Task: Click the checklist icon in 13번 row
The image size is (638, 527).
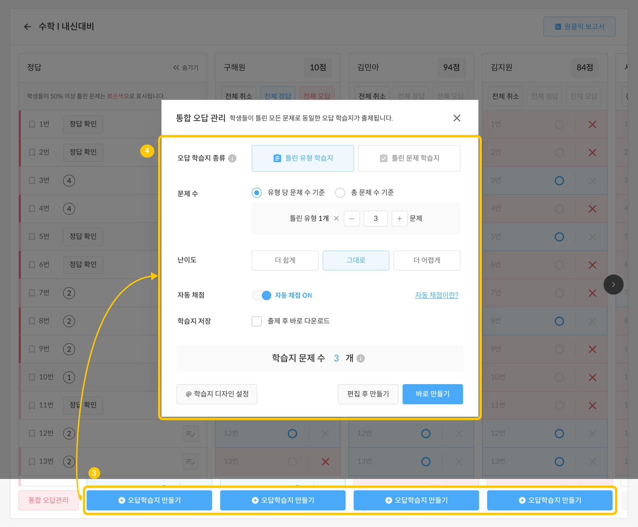Action: tap(190, 461)
